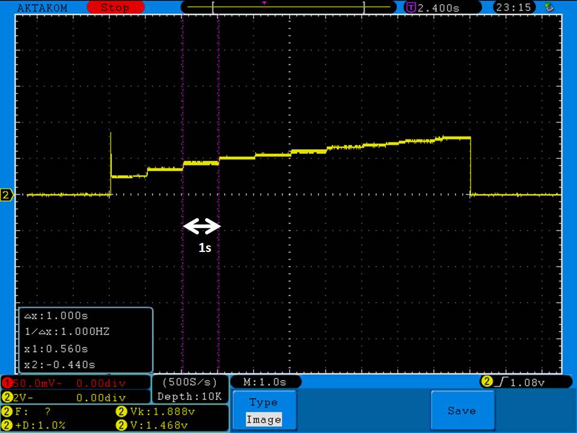Click the white 1s double-arrow annotation
The width and height of the screenshot is (577, 433).
tap(202, 227)
